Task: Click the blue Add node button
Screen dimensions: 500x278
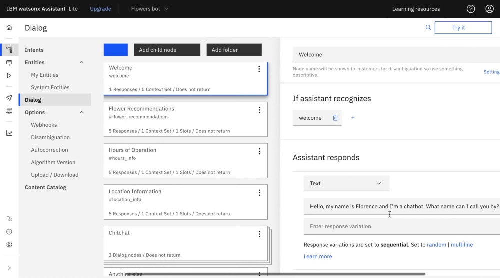Action: 116,50
